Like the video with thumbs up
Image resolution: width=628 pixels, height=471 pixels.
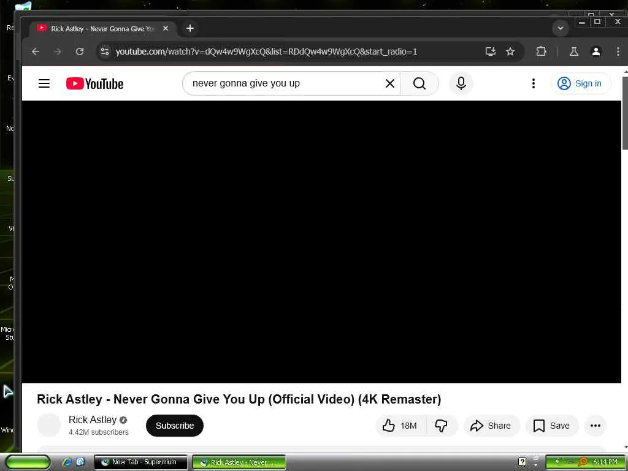399,426
